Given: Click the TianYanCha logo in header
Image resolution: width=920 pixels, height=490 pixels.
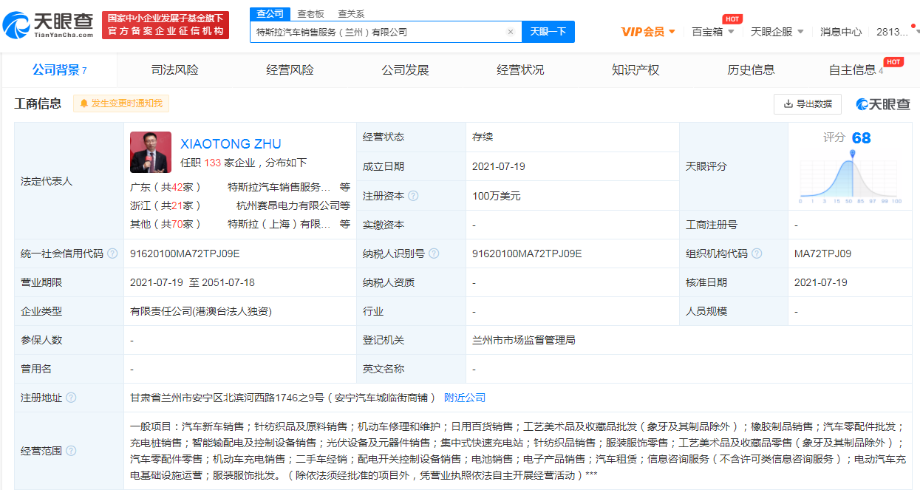Looking at the screenshot, I should coord(49,26).
